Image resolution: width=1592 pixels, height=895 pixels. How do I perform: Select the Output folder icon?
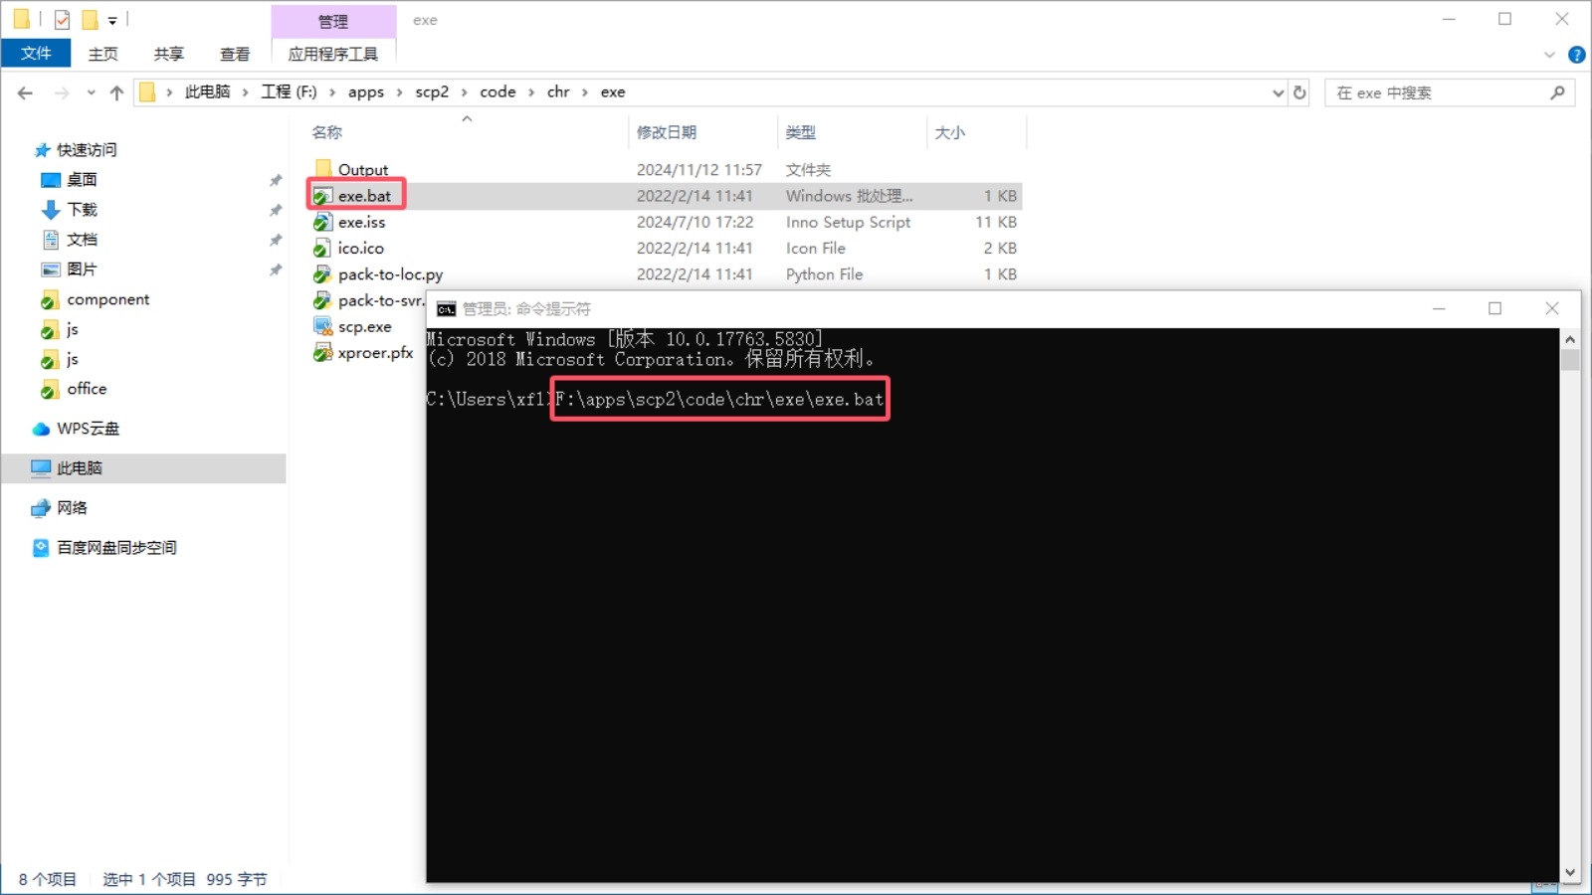click(323, 169)
